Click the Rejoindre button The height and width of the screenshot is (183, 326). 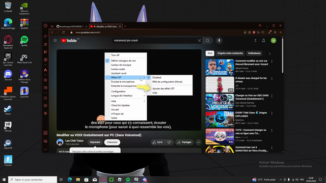click(x=95, y=142)
